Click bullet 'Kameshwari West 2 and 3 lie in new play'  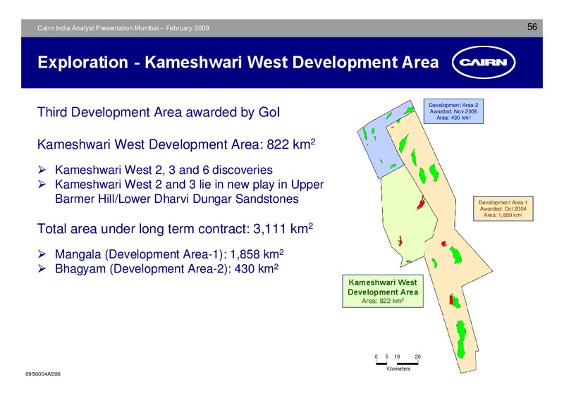pos(189,185)
